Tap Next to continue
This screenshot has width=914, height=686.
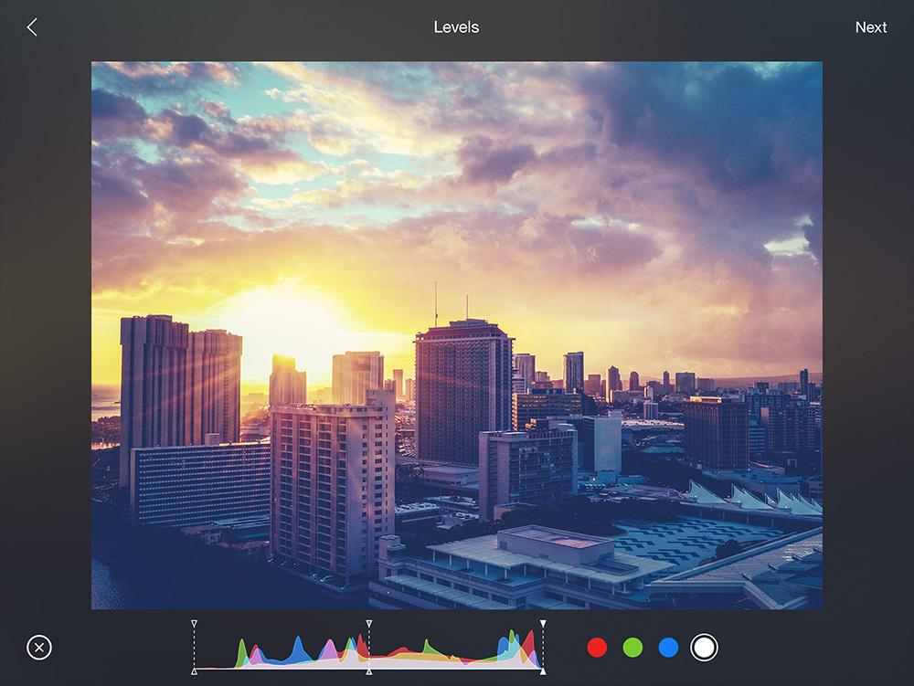870,27
